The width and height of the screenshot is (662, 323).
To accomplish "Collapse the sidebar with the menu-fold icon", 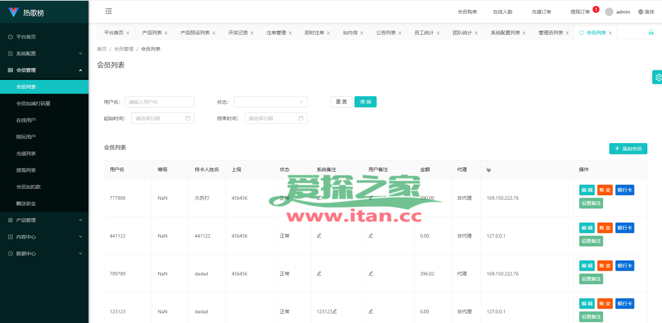I will [109, 11].
